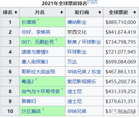This screenshot has width=139, height=118.
Task: Sort table by 全球票房 column arrows
Action: coord(135,12)
